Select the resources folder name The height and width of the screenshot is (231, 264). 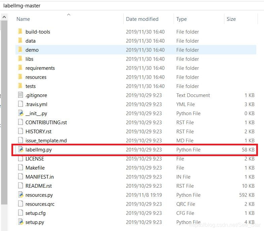point(36,77)
